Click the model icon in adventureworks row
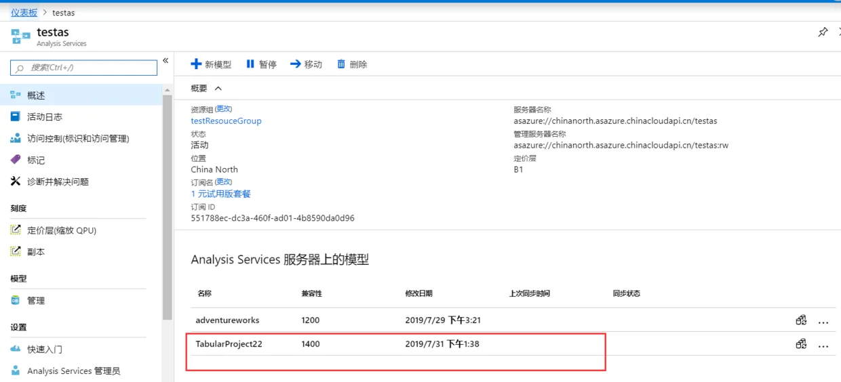 [x=801, y=320]
